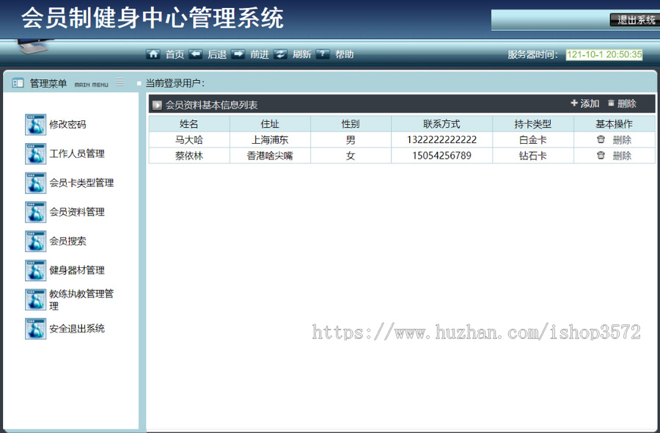The image size is (660, 433).
Task: Click phone number 15054256789
Action: click(x=442, y=156)
